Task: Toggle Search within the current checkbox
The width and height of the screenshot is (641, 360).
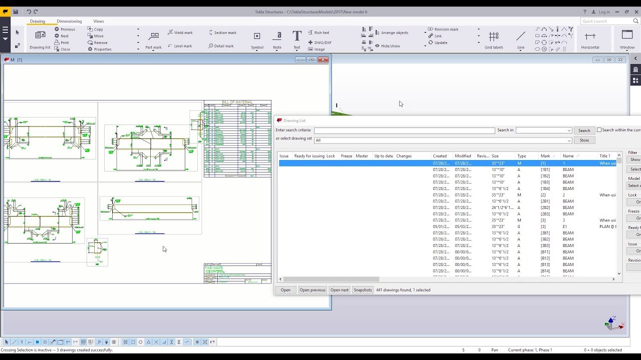Action: click(599, 130)
